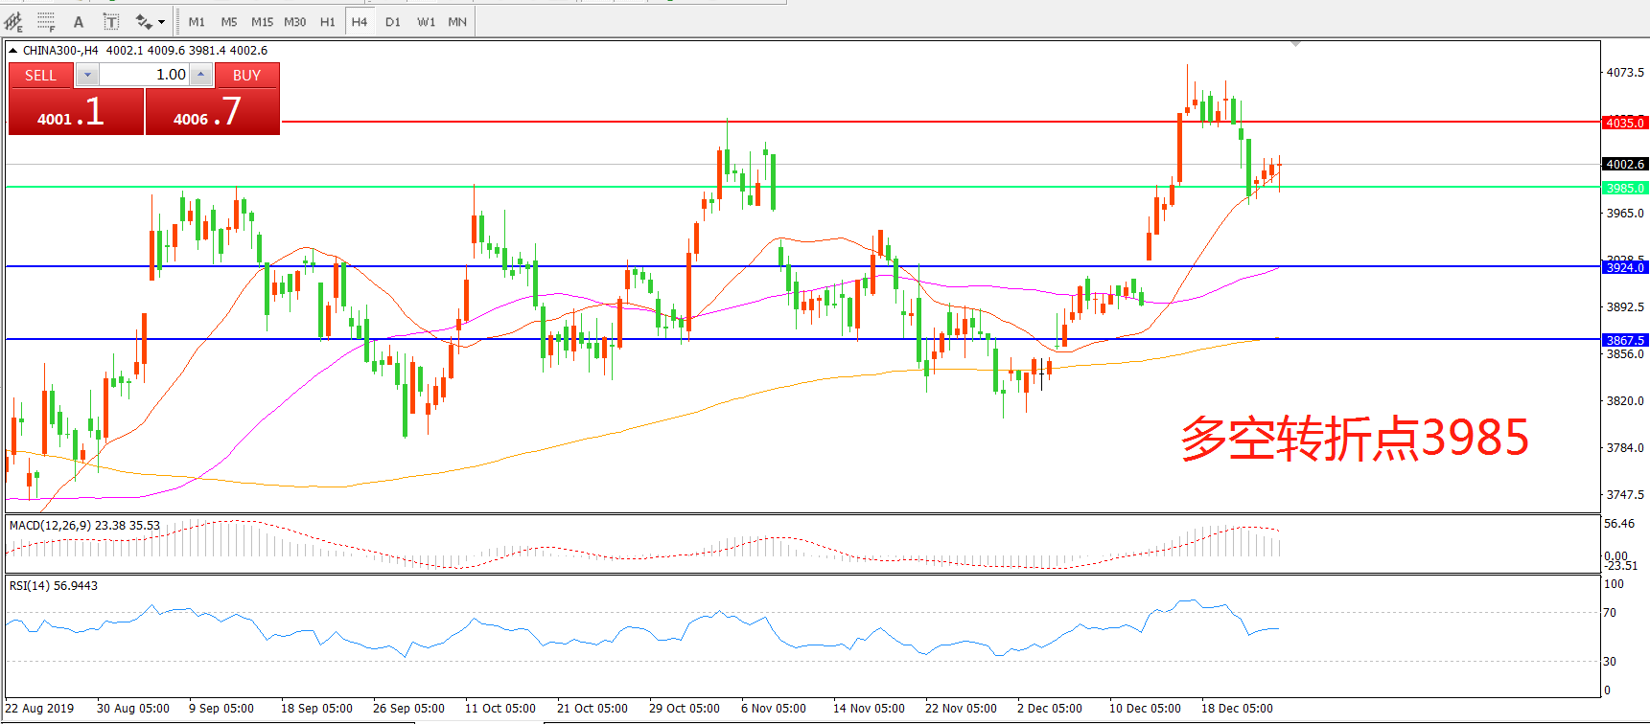Pick the Text Label 'T' tool

pyautogui.click(x=110, y=21)
